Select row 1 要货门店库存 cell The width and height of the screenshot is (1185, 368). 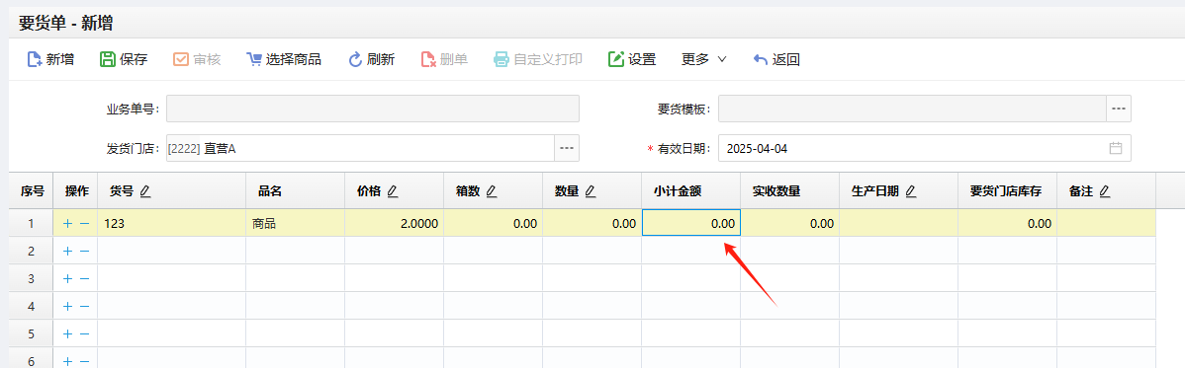pyautogui.click(x=1007, y=223)
